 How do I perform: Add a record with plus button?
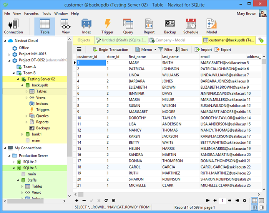[x=77, y=200]
